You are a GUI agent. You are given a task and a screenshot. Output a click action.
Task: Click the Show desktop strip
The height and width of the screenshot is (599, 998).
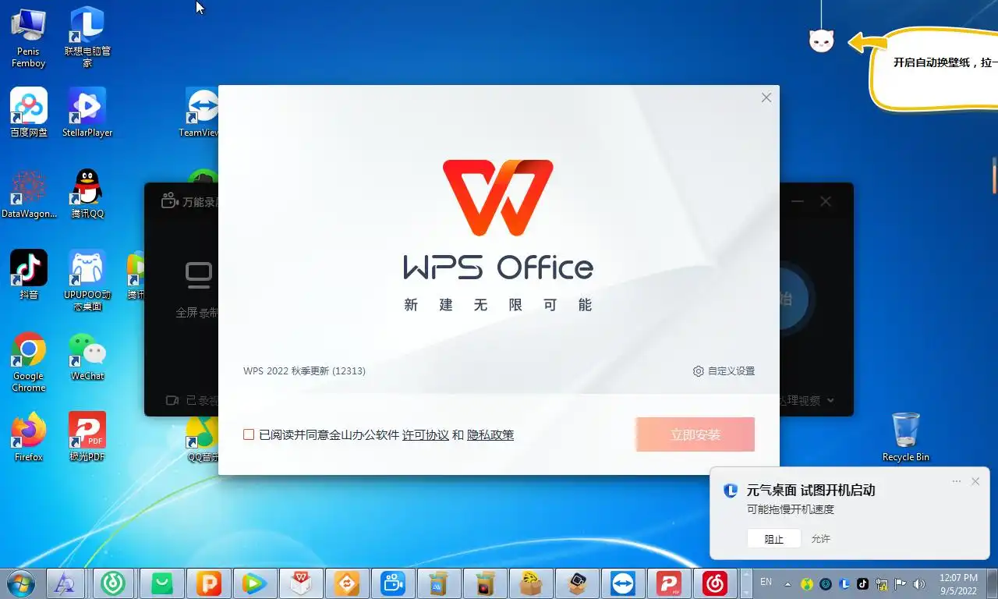tap(992, 583)
